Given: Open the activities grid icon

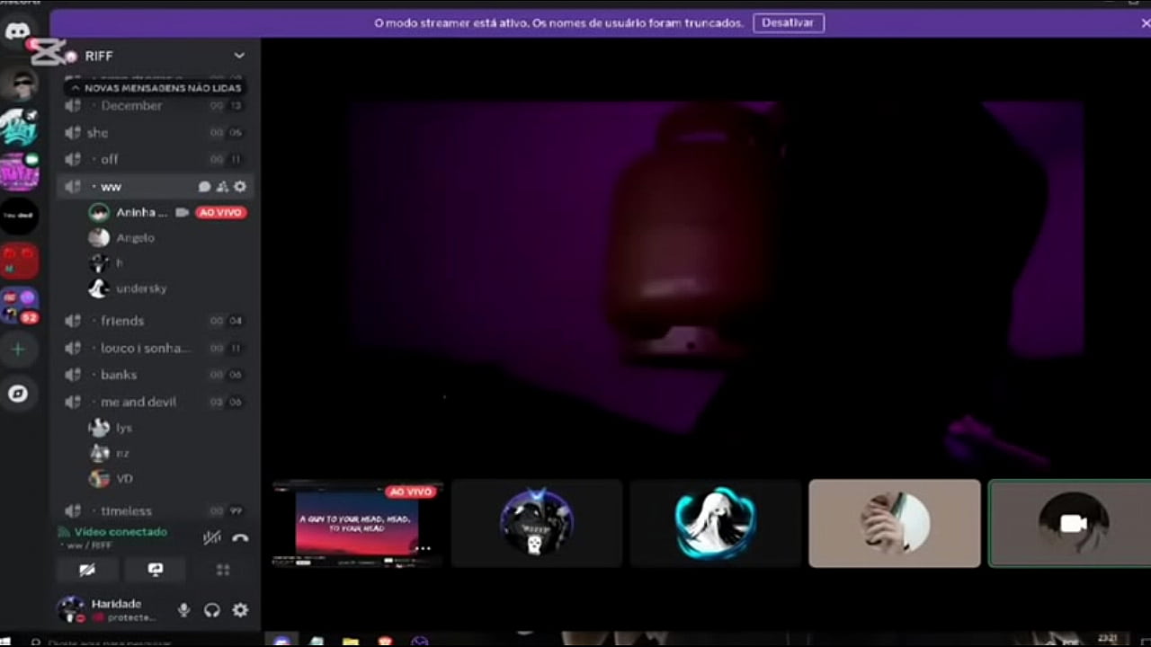Looking at the screenshot, I should click(x=223, y=570).
